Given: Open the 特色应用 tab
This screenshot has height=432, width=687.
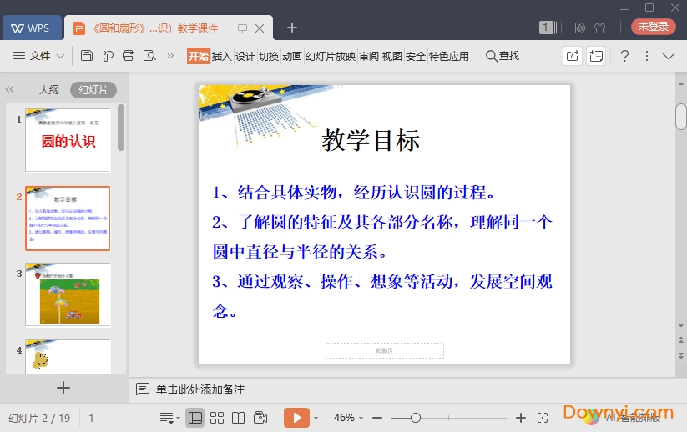Looking at the screenshot, I should pyautogui.click(x=448, y=56).
